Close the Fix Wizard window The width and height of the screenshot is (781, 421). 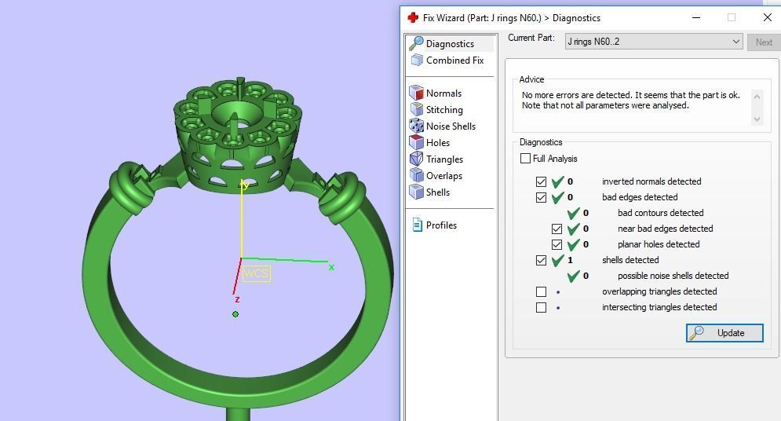(767, 17)
